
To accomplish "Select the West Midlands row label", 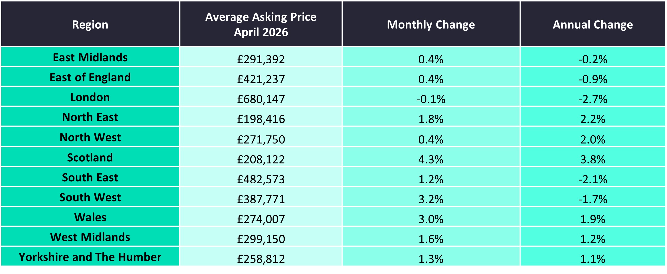I will pyautogui.click(x=90, y=237).
